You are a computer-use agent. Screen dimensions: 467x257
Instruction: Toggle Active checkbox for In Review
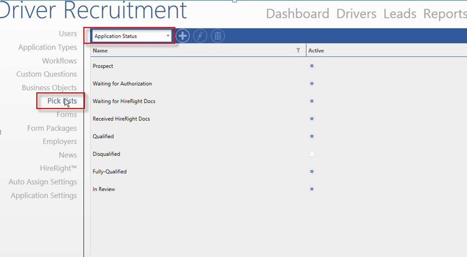[312, 189]
